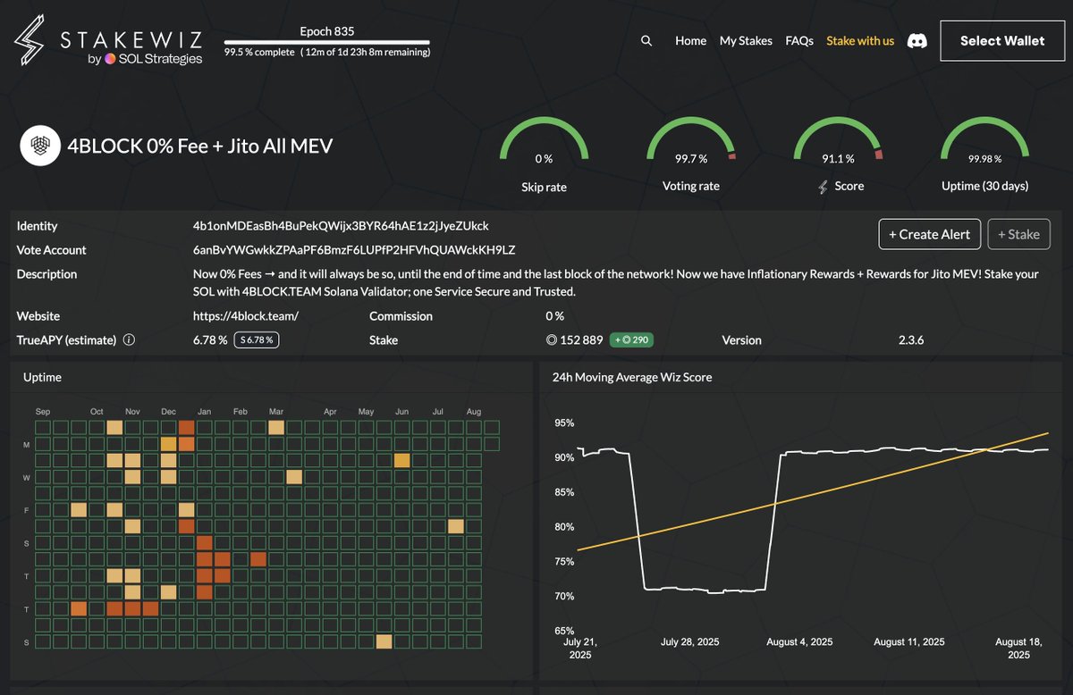Click the S 6.78% APY badge
Viewport: 1073px width, 695px height.
click(x=256, y=340)
